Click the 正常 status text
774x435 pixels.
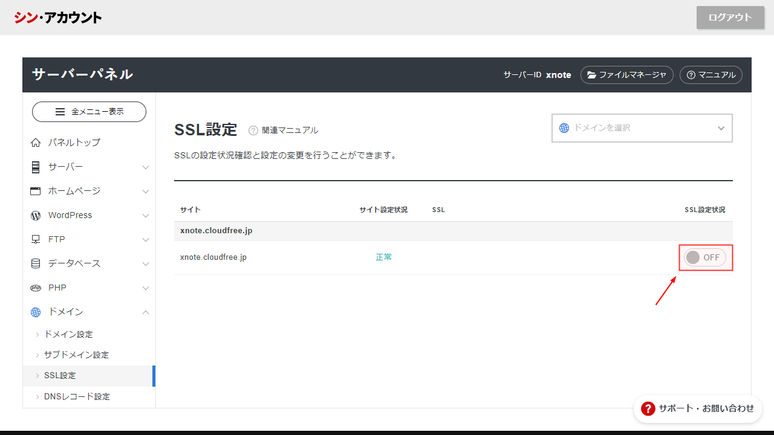[x=384, y=257]
